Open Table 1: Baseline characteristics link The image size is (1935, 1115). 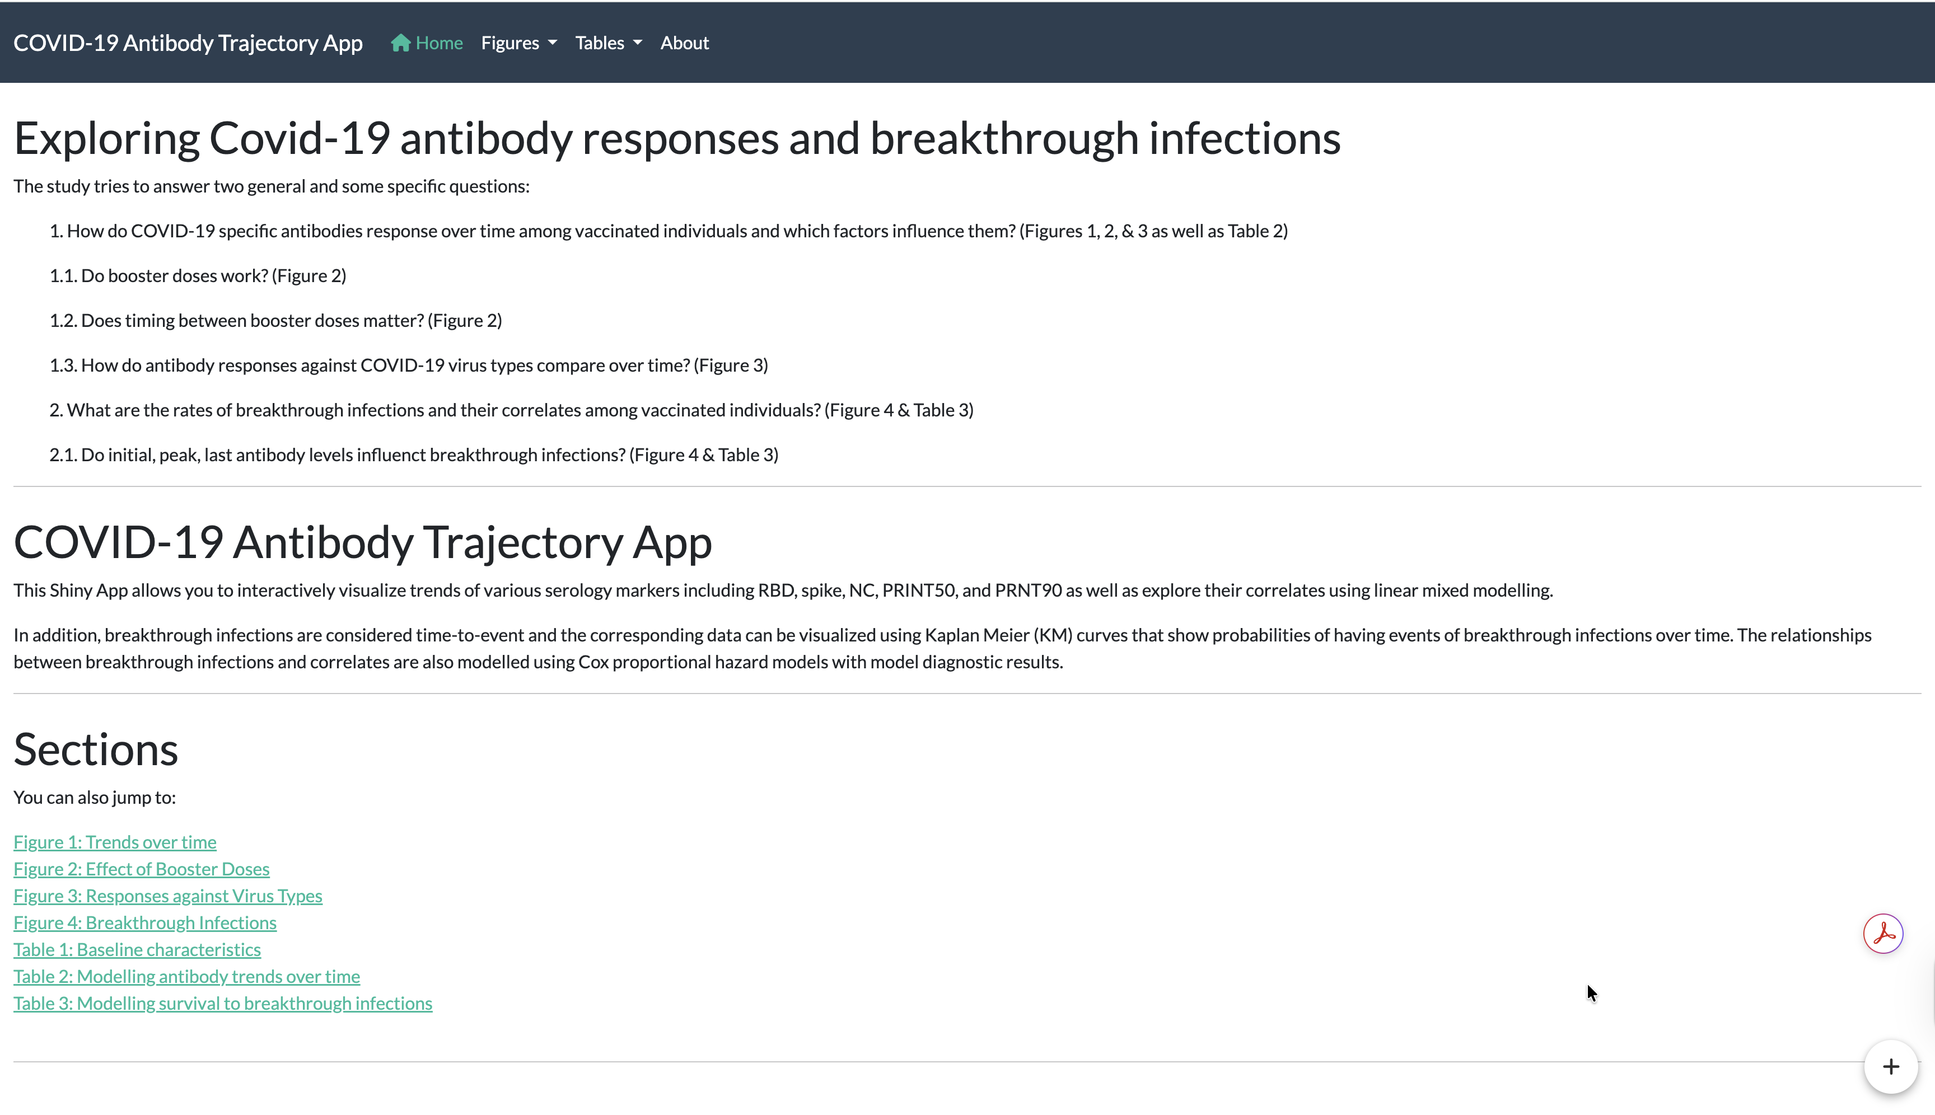(137, 949)
